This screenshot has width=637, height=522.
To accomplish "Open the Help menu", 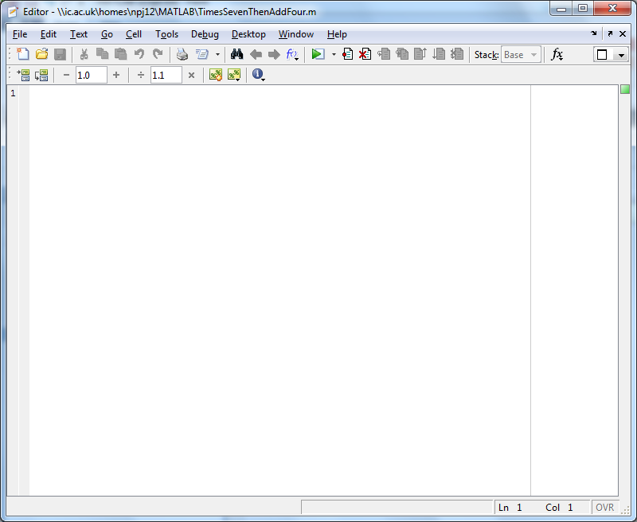I will (x=337, y=34).
